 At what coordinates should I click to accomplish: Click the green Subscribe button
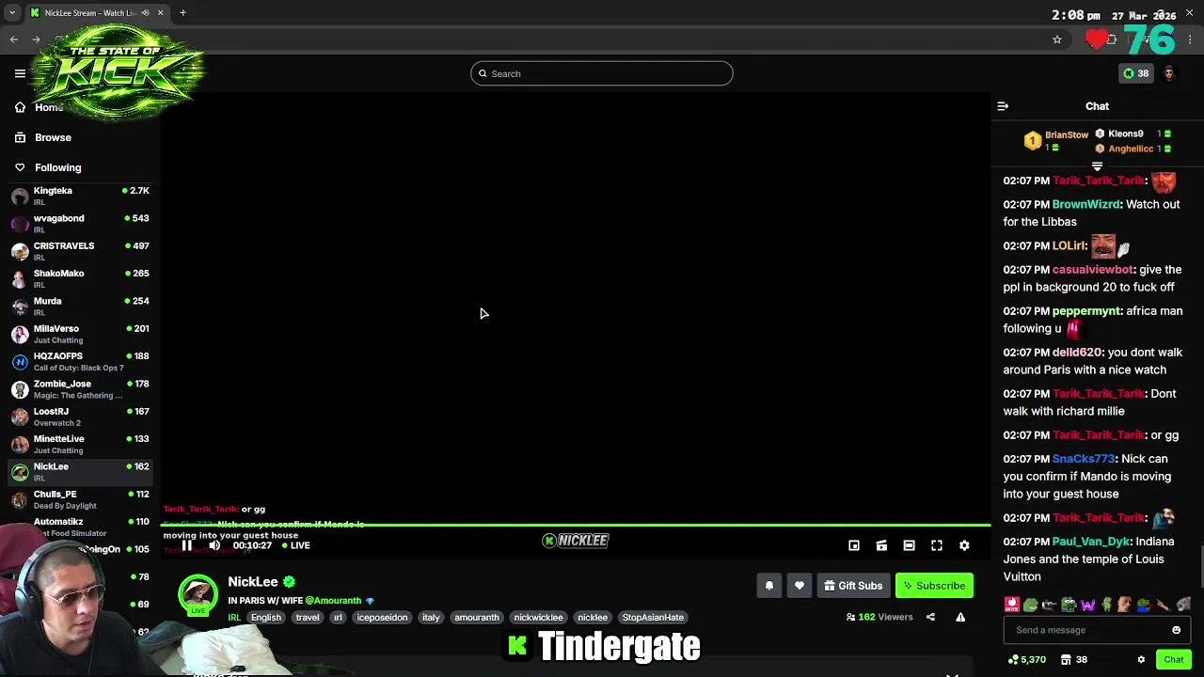[934, 586]
